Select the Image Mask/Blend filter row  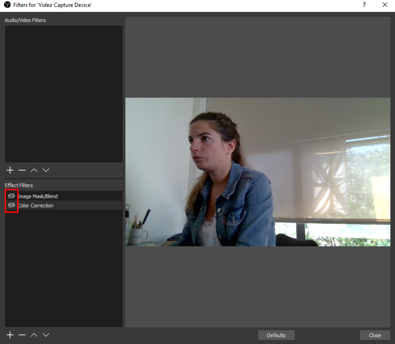coord(64,196)
